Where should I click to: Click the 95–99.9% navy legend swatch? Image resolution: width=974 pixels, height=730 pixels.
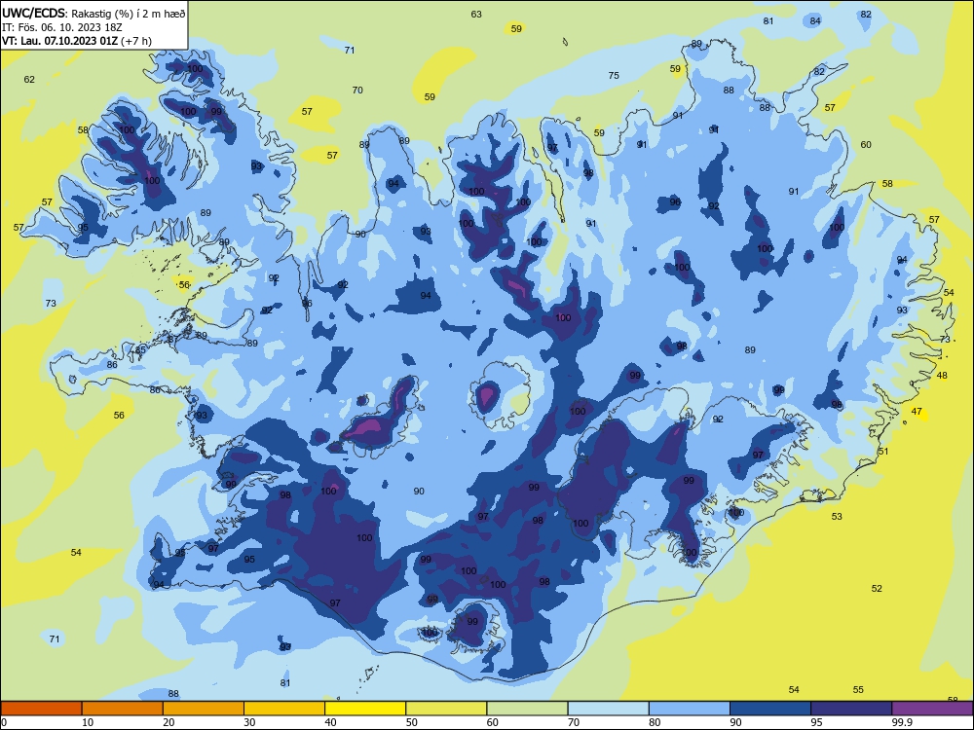click(851, 709)
